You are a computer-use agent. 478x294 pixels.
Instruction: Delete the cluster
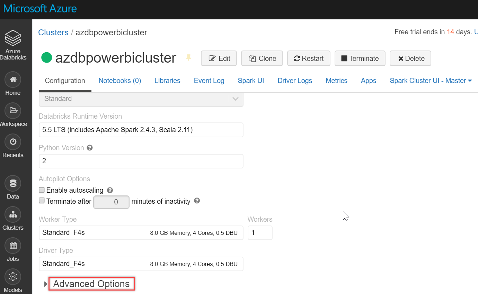[410, 58]
